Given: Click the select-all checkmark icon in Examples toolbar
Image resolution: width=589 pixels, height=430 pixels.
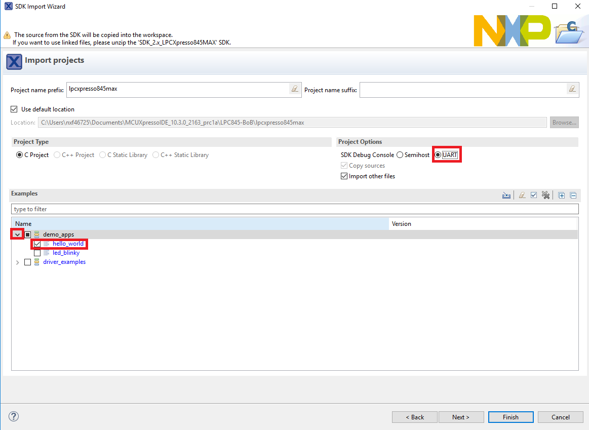Looking at the screenshot, I should point(534,196).
